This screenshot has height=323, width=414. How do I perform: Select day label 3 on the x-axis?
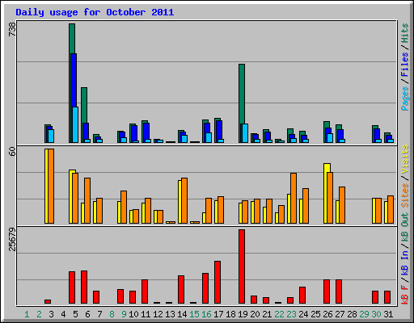51,314
